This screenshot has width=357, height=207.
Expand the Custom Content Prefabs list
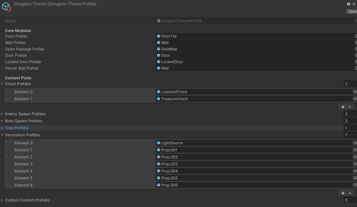[2, 200]
